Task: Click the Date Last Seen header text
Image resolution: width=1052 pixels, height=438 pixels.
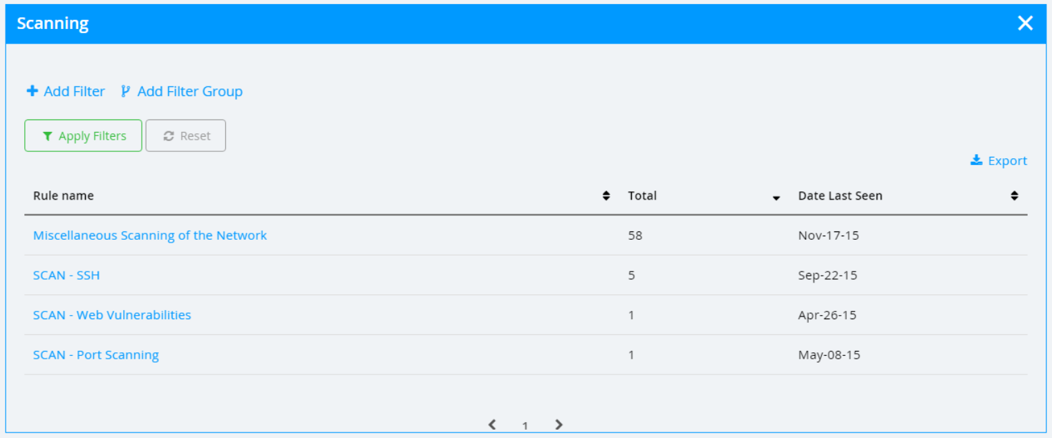Action: [840, 196]
